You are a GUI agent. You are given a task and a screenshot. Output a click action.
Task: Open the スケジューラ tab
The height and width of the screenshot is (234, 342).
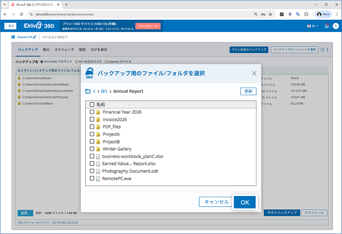(64, 50)
